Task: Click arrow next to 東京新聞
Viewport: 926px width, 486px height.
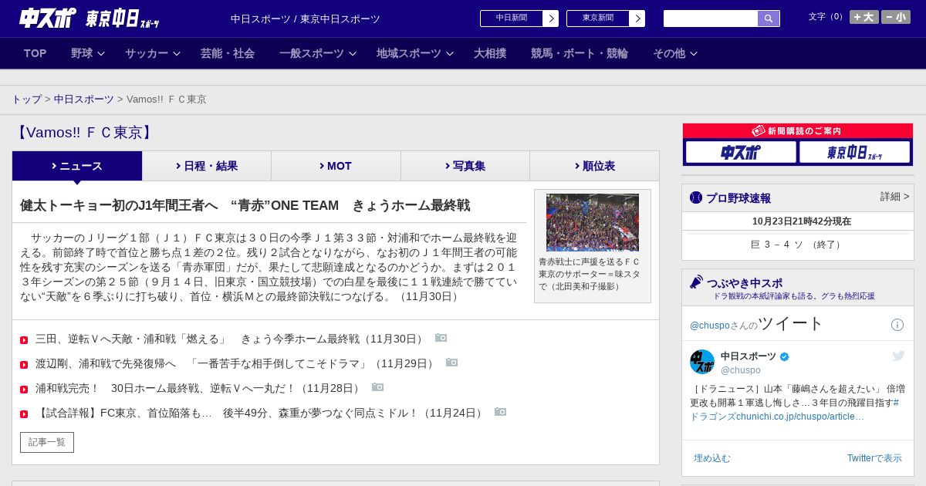Action: coord(637,19)
